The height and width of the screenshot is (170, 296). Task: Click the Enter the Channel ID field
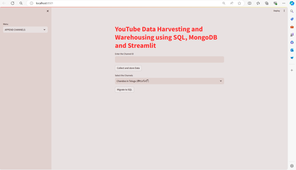pos(169,60)
